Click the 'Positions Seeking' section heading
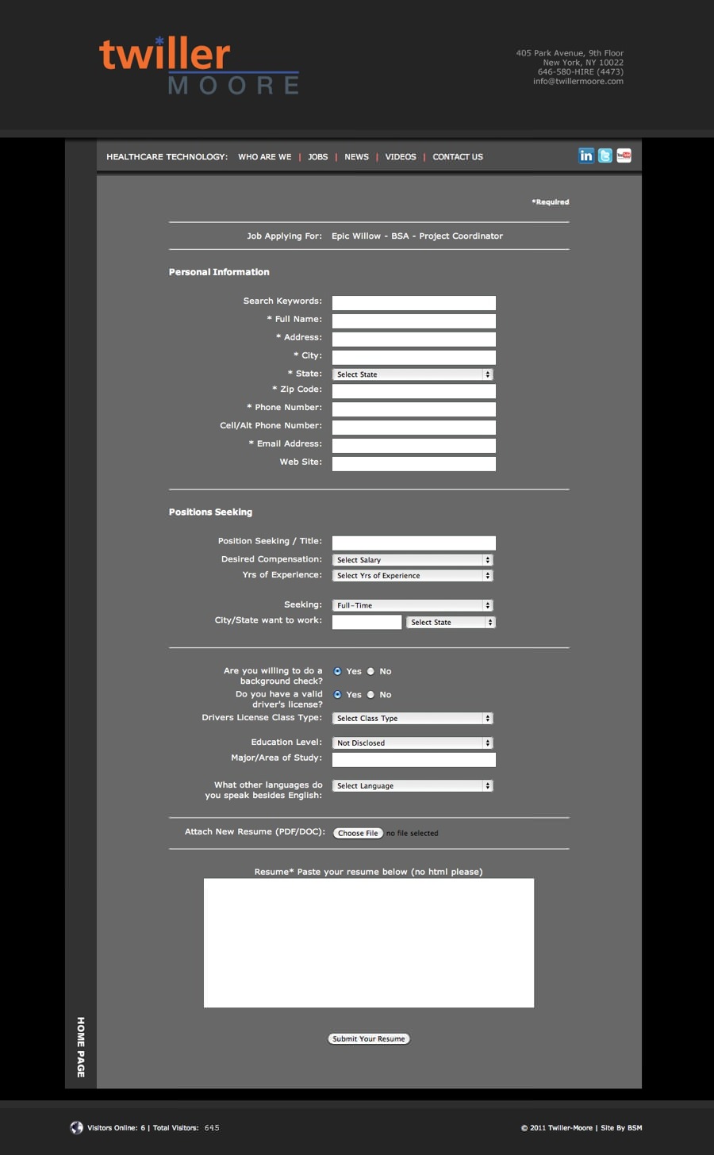The height and width of the screenshot is (1155, 714). (x=210, y=512)
